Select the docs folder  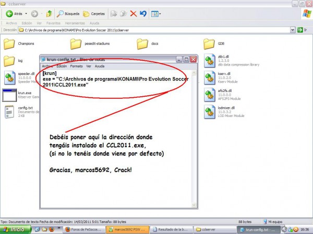tap(148, 44)
